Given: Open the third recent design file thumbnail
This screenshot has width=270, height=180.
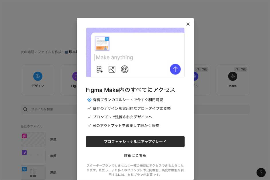Looking at the screenshot, I should click(33, 173).
